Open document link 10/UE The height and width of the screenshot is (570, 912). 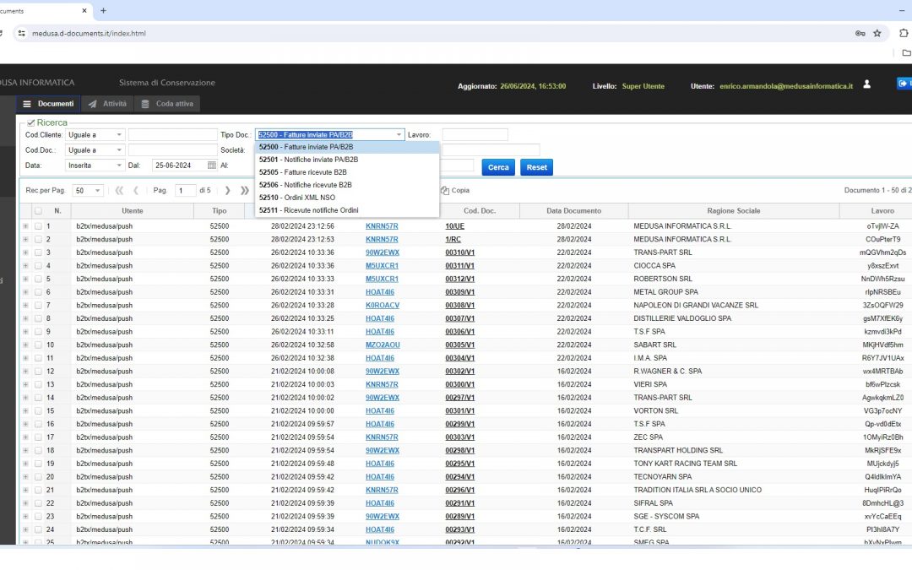pyautogui.click(x=455, y=226)
